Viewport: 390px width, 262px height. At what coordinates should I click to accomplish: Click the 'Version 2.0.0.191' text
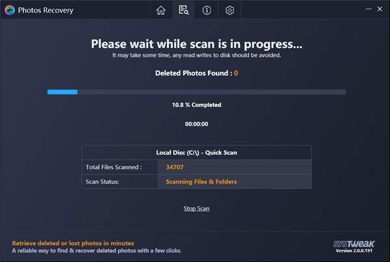[x=354, y=250]
